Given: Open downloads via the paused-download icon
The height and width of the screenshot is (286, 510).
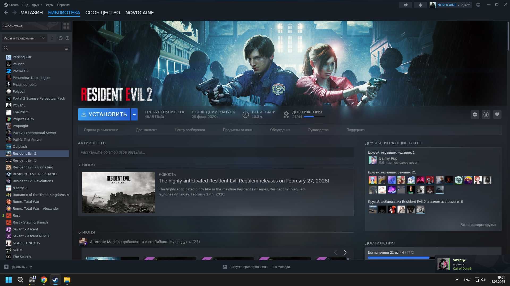Looking at the screenshot, I should point(225,267).
